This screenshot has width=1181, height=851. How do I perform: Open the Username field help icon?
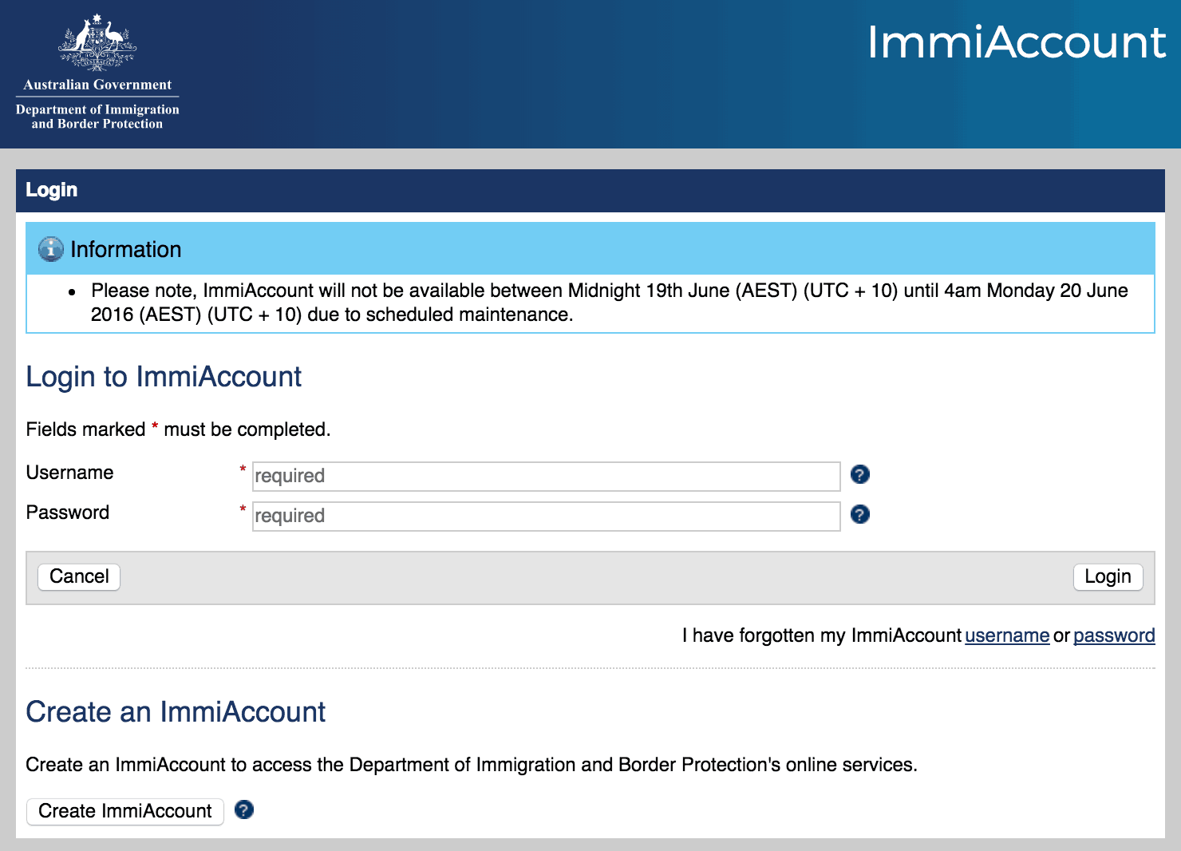[x=859, y=475]
